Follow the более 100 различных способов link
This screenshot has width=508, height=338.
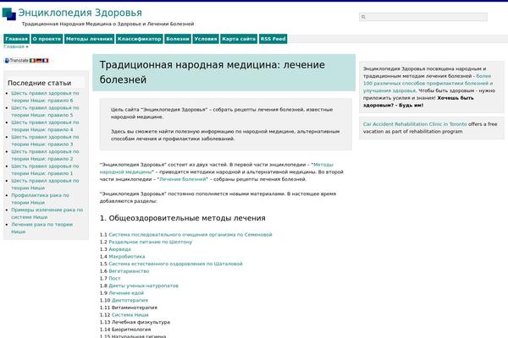[428, 83]
